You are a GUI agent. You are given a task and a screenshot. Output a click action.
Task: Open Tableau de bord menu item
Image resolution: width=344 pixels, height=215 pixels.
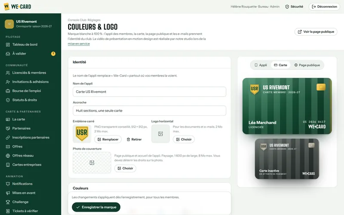tap(31, 45)
